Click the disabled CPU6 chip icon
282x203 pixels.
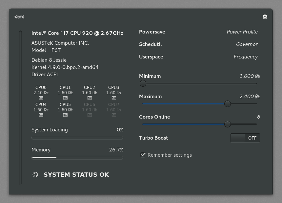pyautogui.click(x=90, y=115)
